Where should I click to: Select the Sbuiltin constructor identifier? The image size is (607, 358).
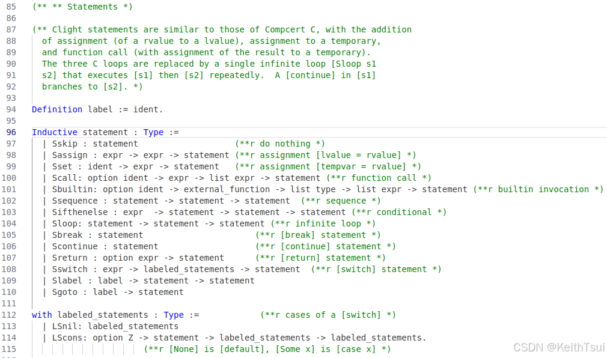[70, 189]
